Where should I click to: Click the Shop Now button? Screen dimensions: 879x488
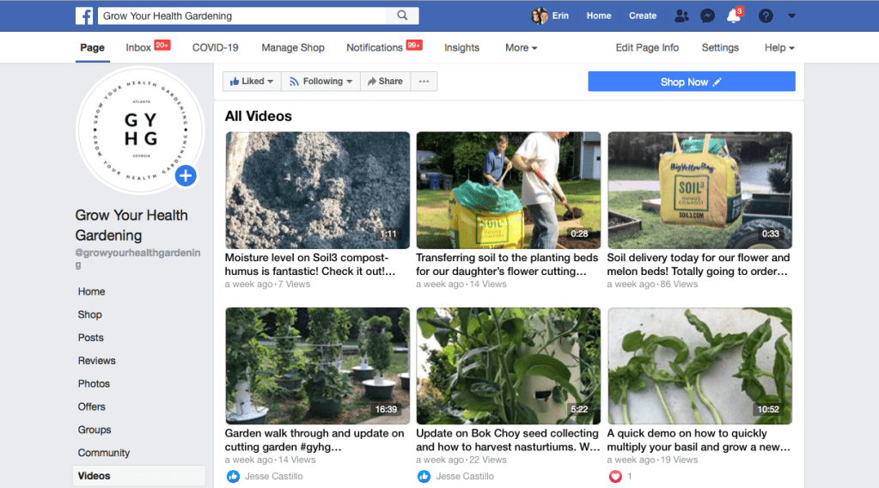[x=691, y=82]
